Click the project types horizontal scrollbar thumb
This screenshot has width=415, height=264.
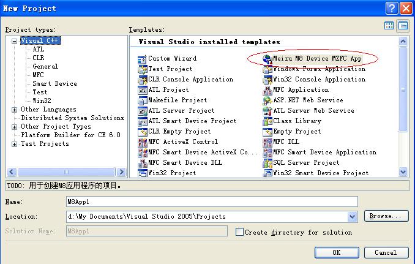tap(66, 172)
